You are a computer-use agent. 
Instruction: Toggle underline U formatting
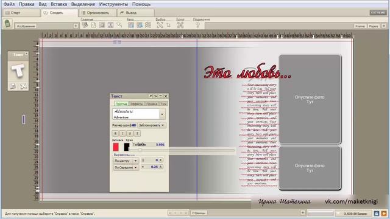pos(130,133)
